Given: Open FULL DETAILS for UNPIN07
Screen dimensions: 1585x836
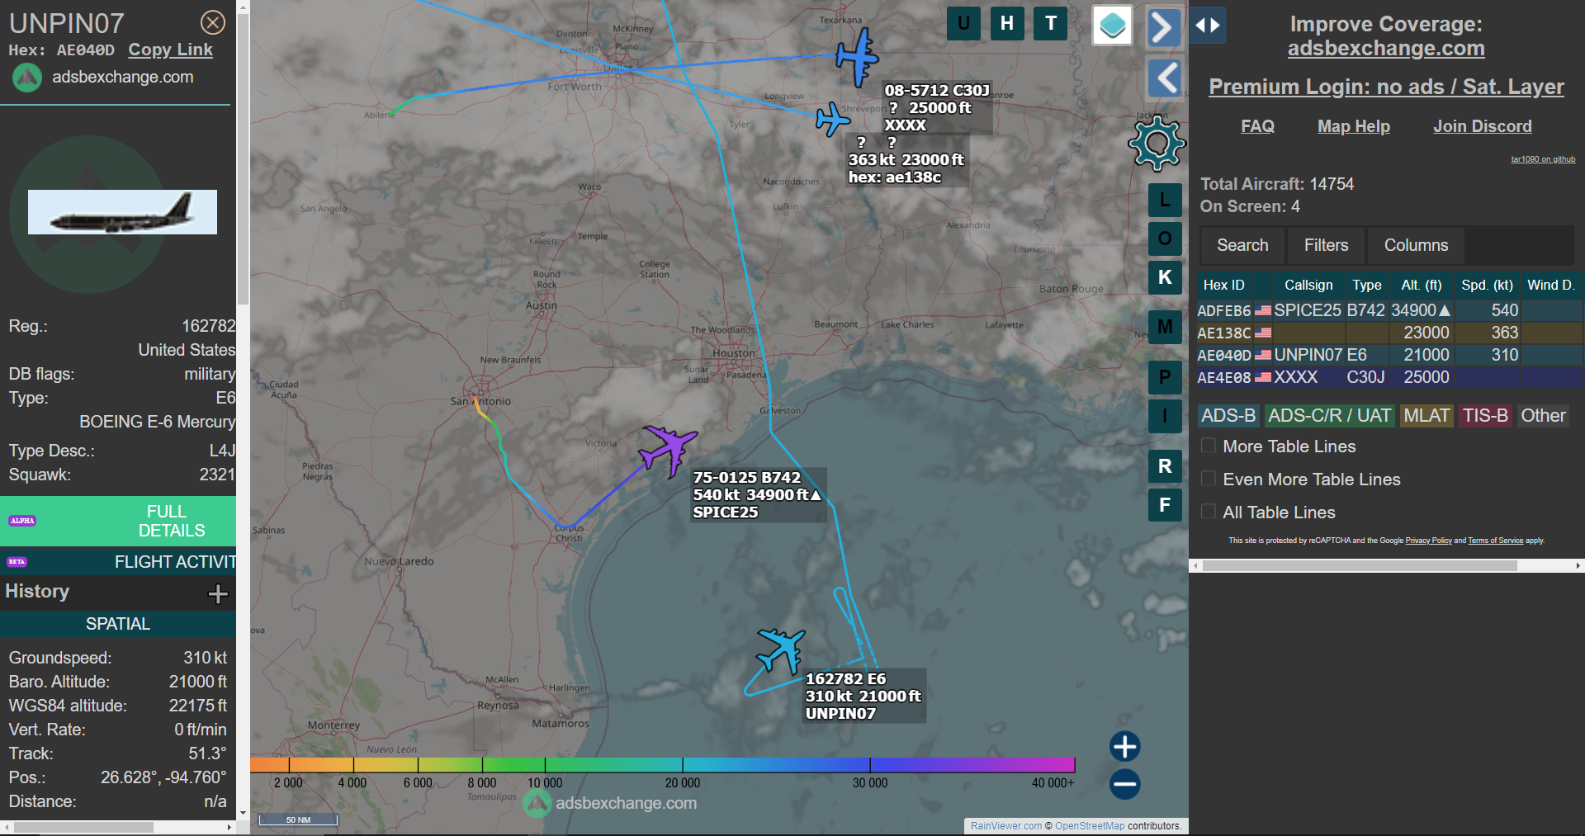Looking at the screenshot, I should (x=118, y=521).
